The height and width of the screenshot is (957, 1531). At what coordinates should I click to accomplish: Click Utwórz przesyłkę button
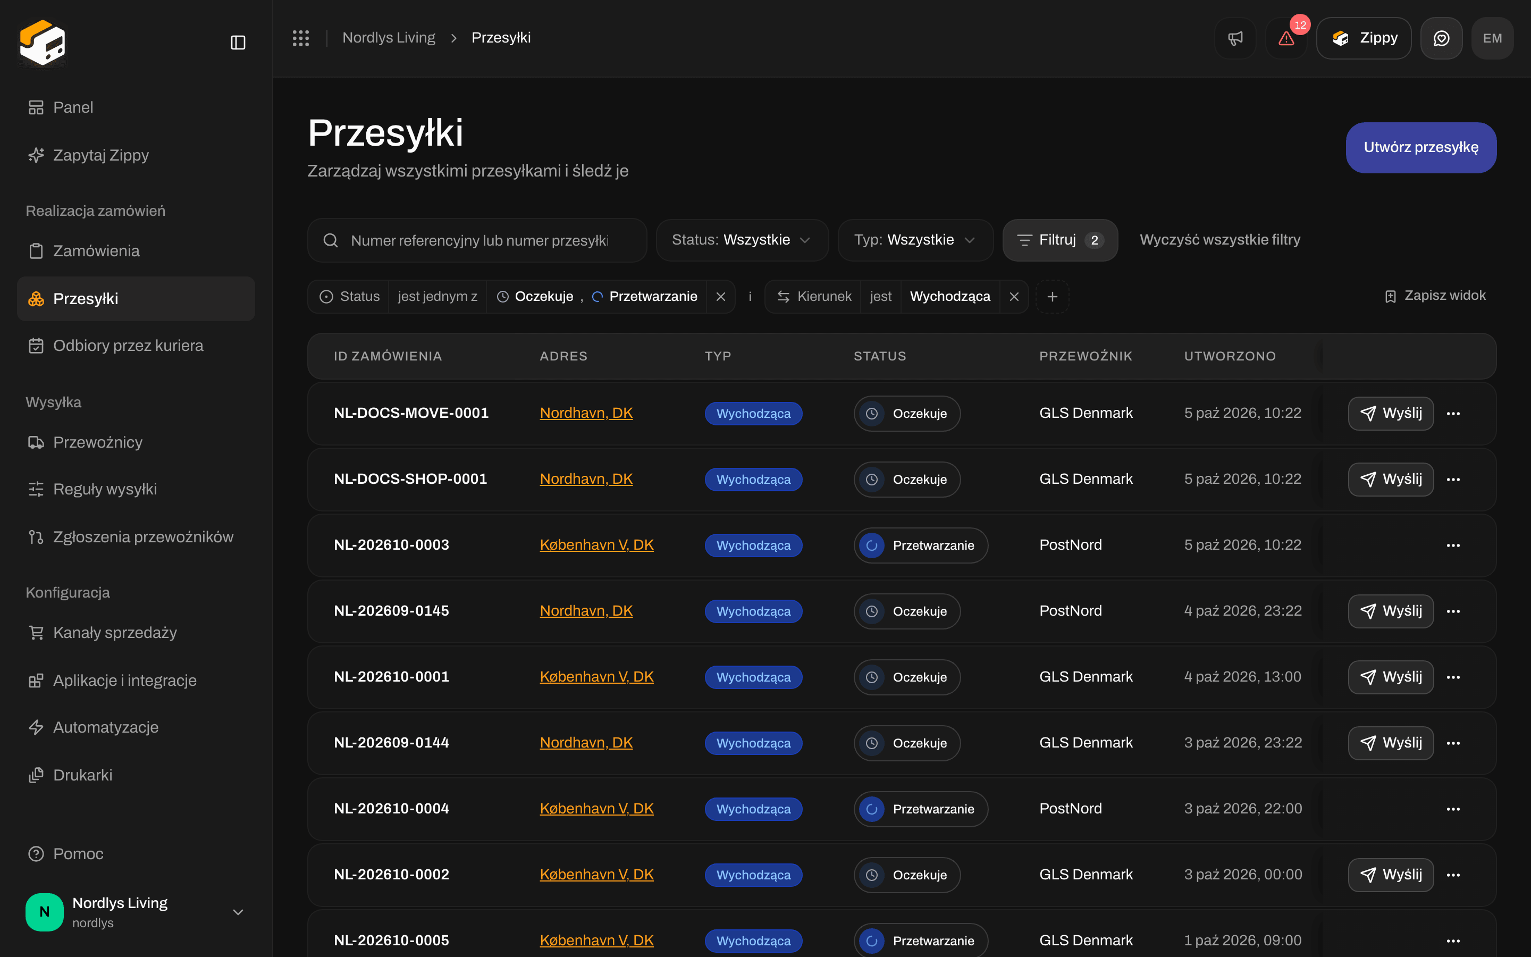pos(1421,147)
